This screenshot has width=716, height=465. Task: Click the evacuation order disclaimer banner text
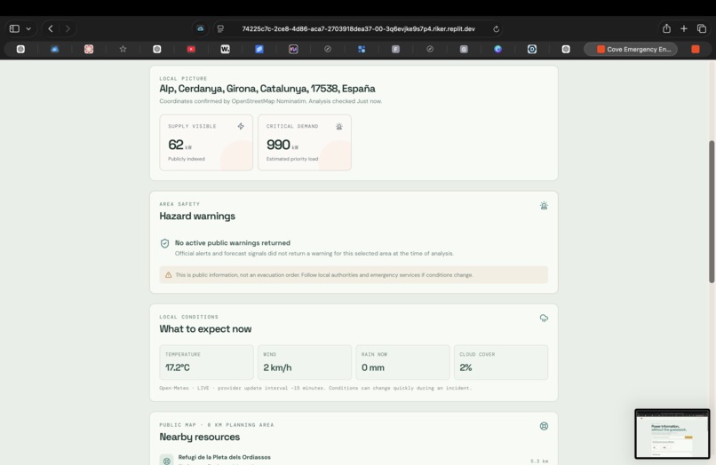(x=323, y=275)
